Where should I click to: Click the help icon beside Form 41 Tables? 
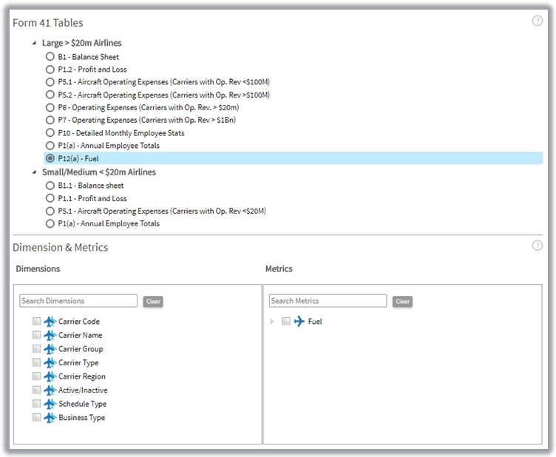click(538, 21)
